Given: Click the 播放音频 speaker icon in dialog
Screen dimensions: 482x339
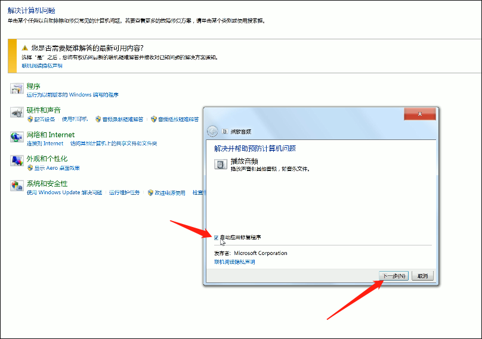Looking at the screenshot, I should (220, 164).
